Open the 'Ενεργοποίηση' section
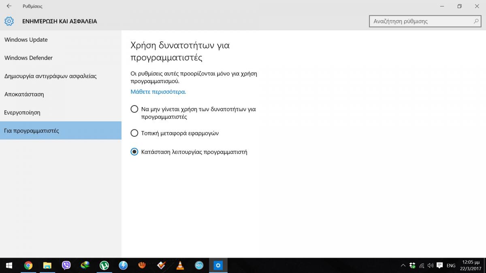 coord(61,112)
